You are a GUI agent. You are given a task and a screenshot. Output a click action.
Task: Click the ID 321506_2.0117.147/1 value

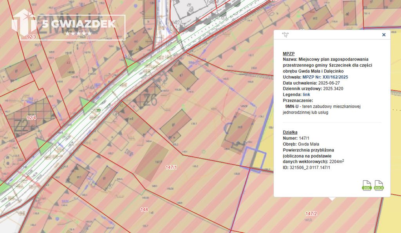[x=310, y=167]
